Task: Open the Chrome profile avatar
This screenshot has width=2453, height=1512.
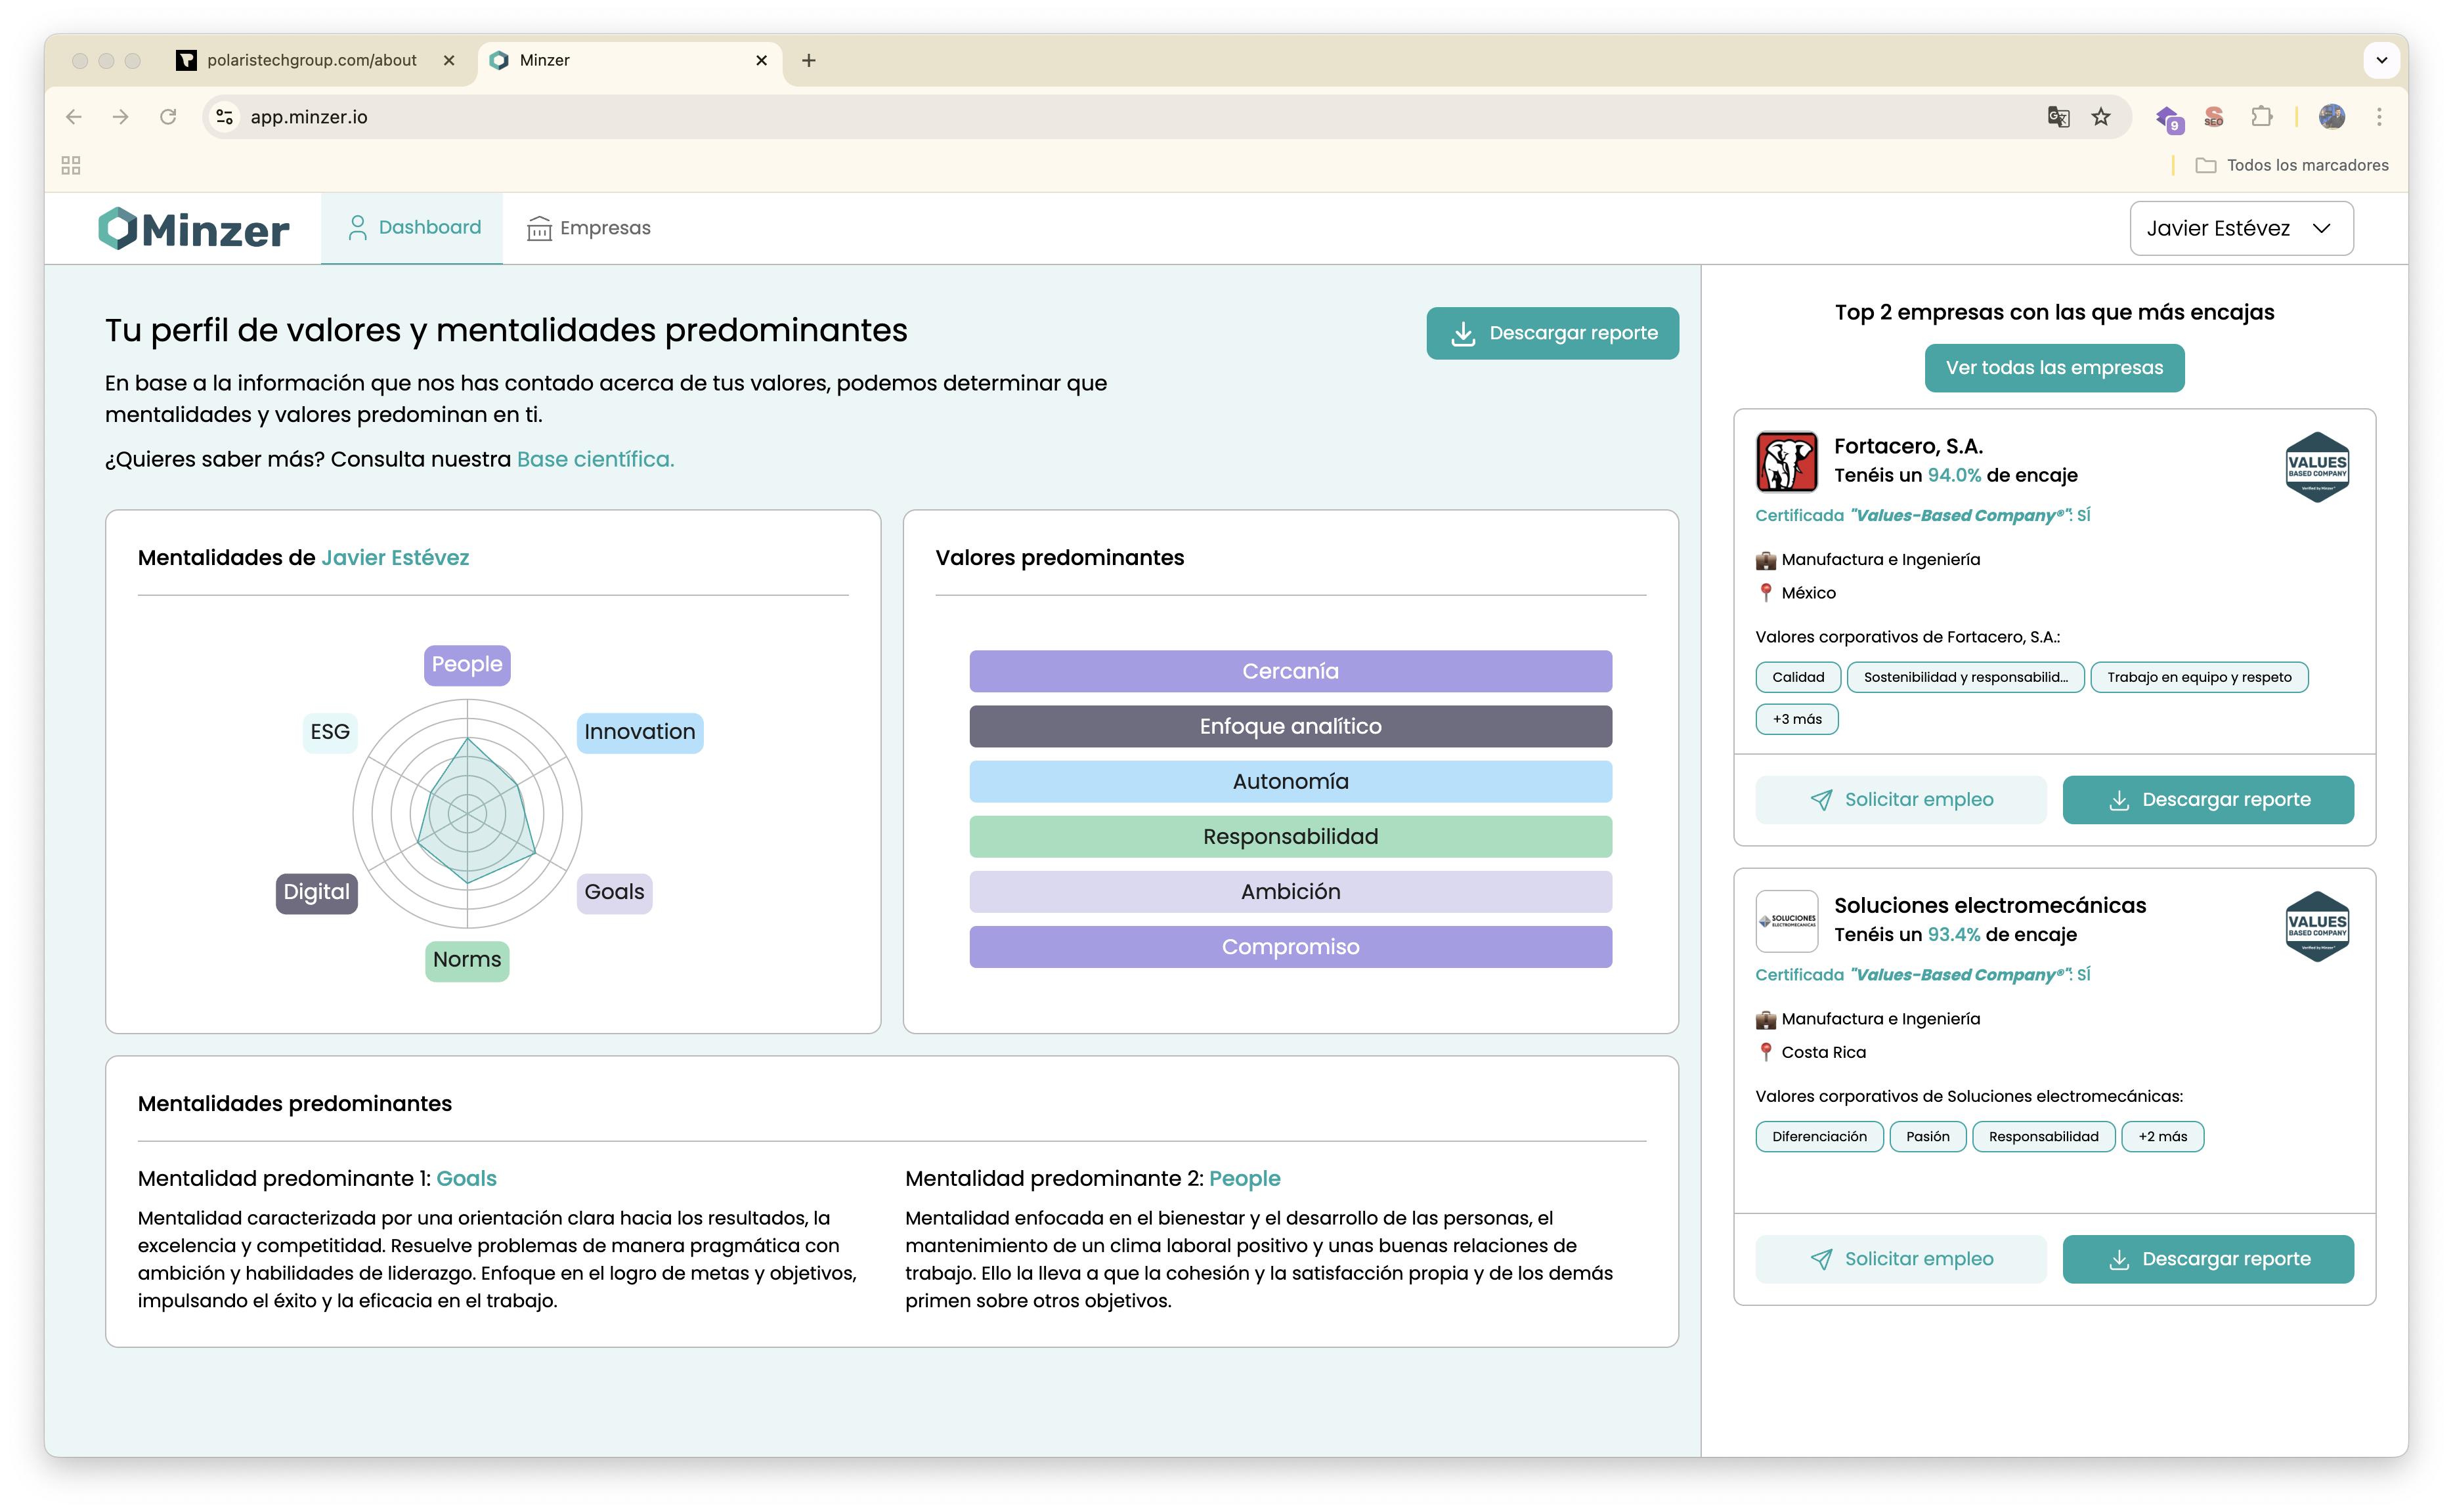Action: [x=2332, y=117]
